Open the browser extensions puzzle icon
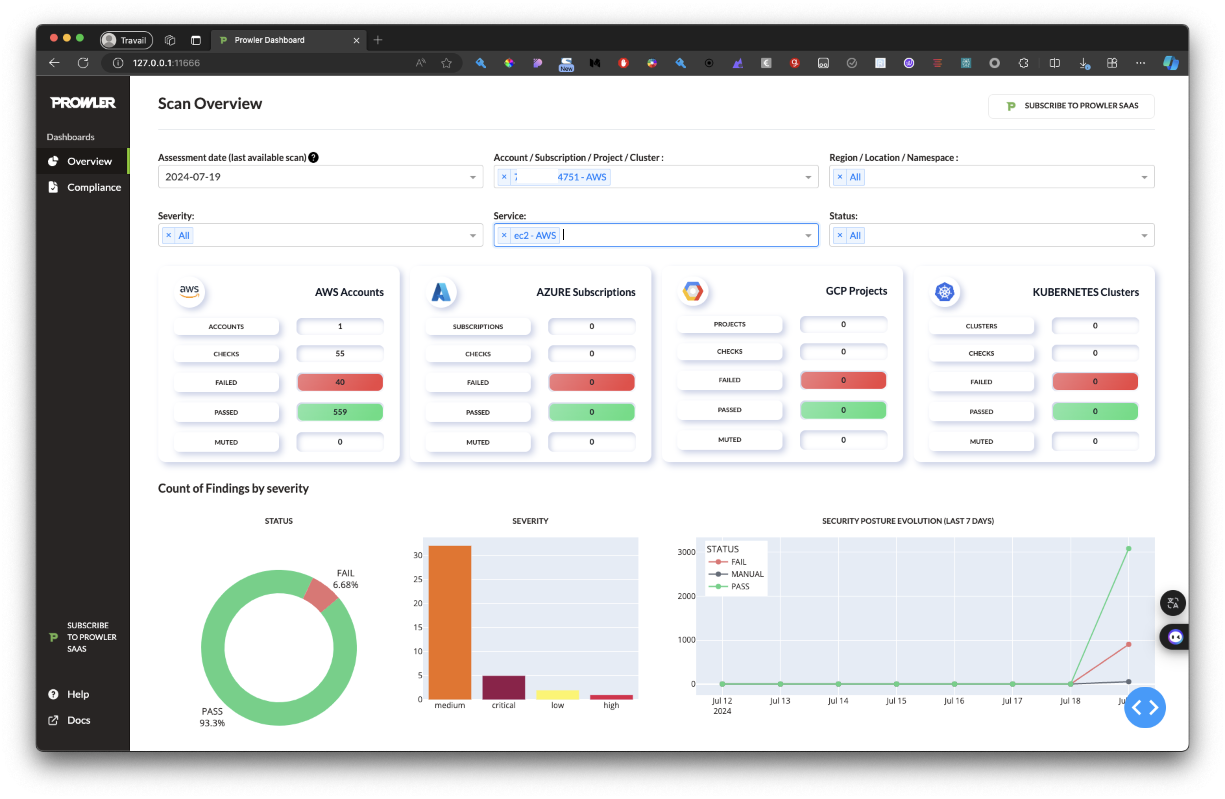Screen dimensions: 1225x799 pos(1023,63)
